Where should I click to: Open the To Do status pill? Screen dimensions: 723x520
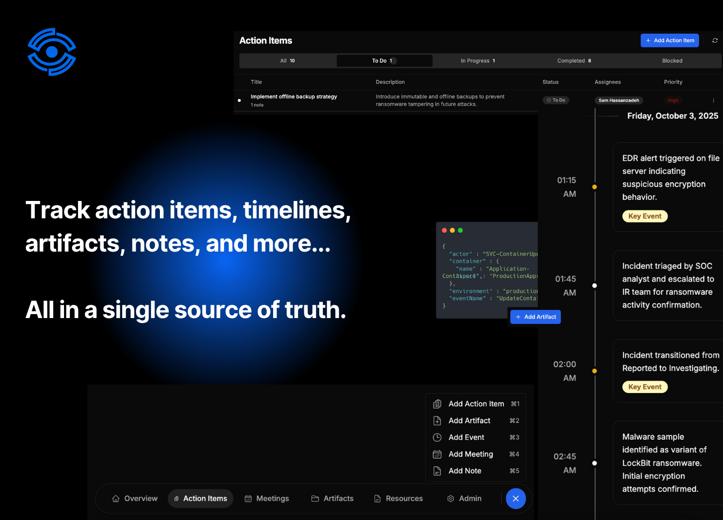pos(556,100)
